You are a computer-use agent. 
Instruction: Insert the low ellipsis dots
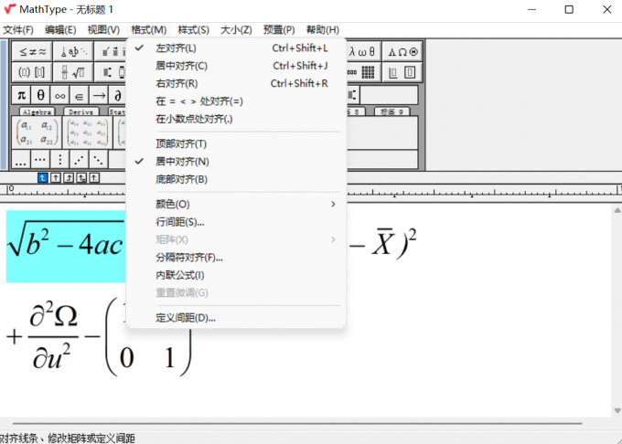point(21,159)
